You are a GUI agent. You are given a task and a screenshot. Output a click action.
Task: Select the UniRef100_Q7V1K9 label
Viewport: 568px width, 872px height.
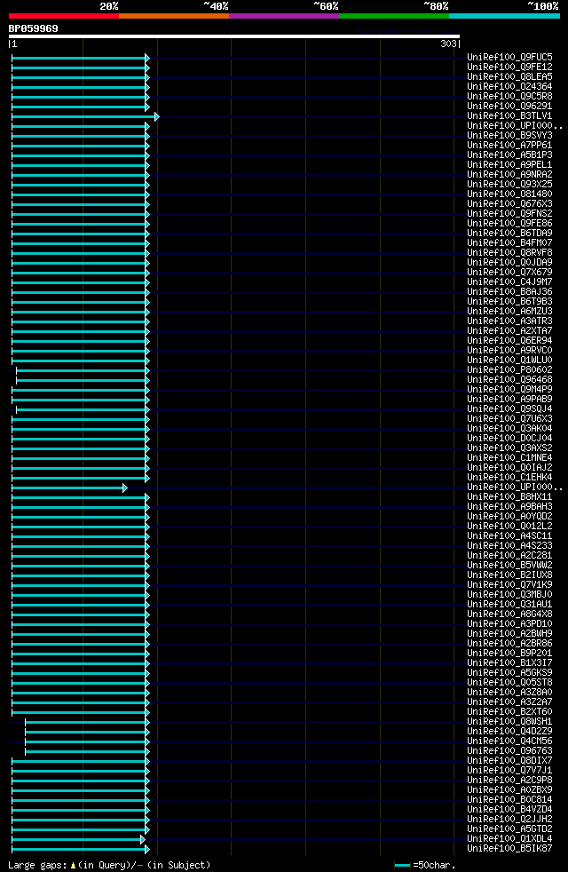click(x=509, y=585)
